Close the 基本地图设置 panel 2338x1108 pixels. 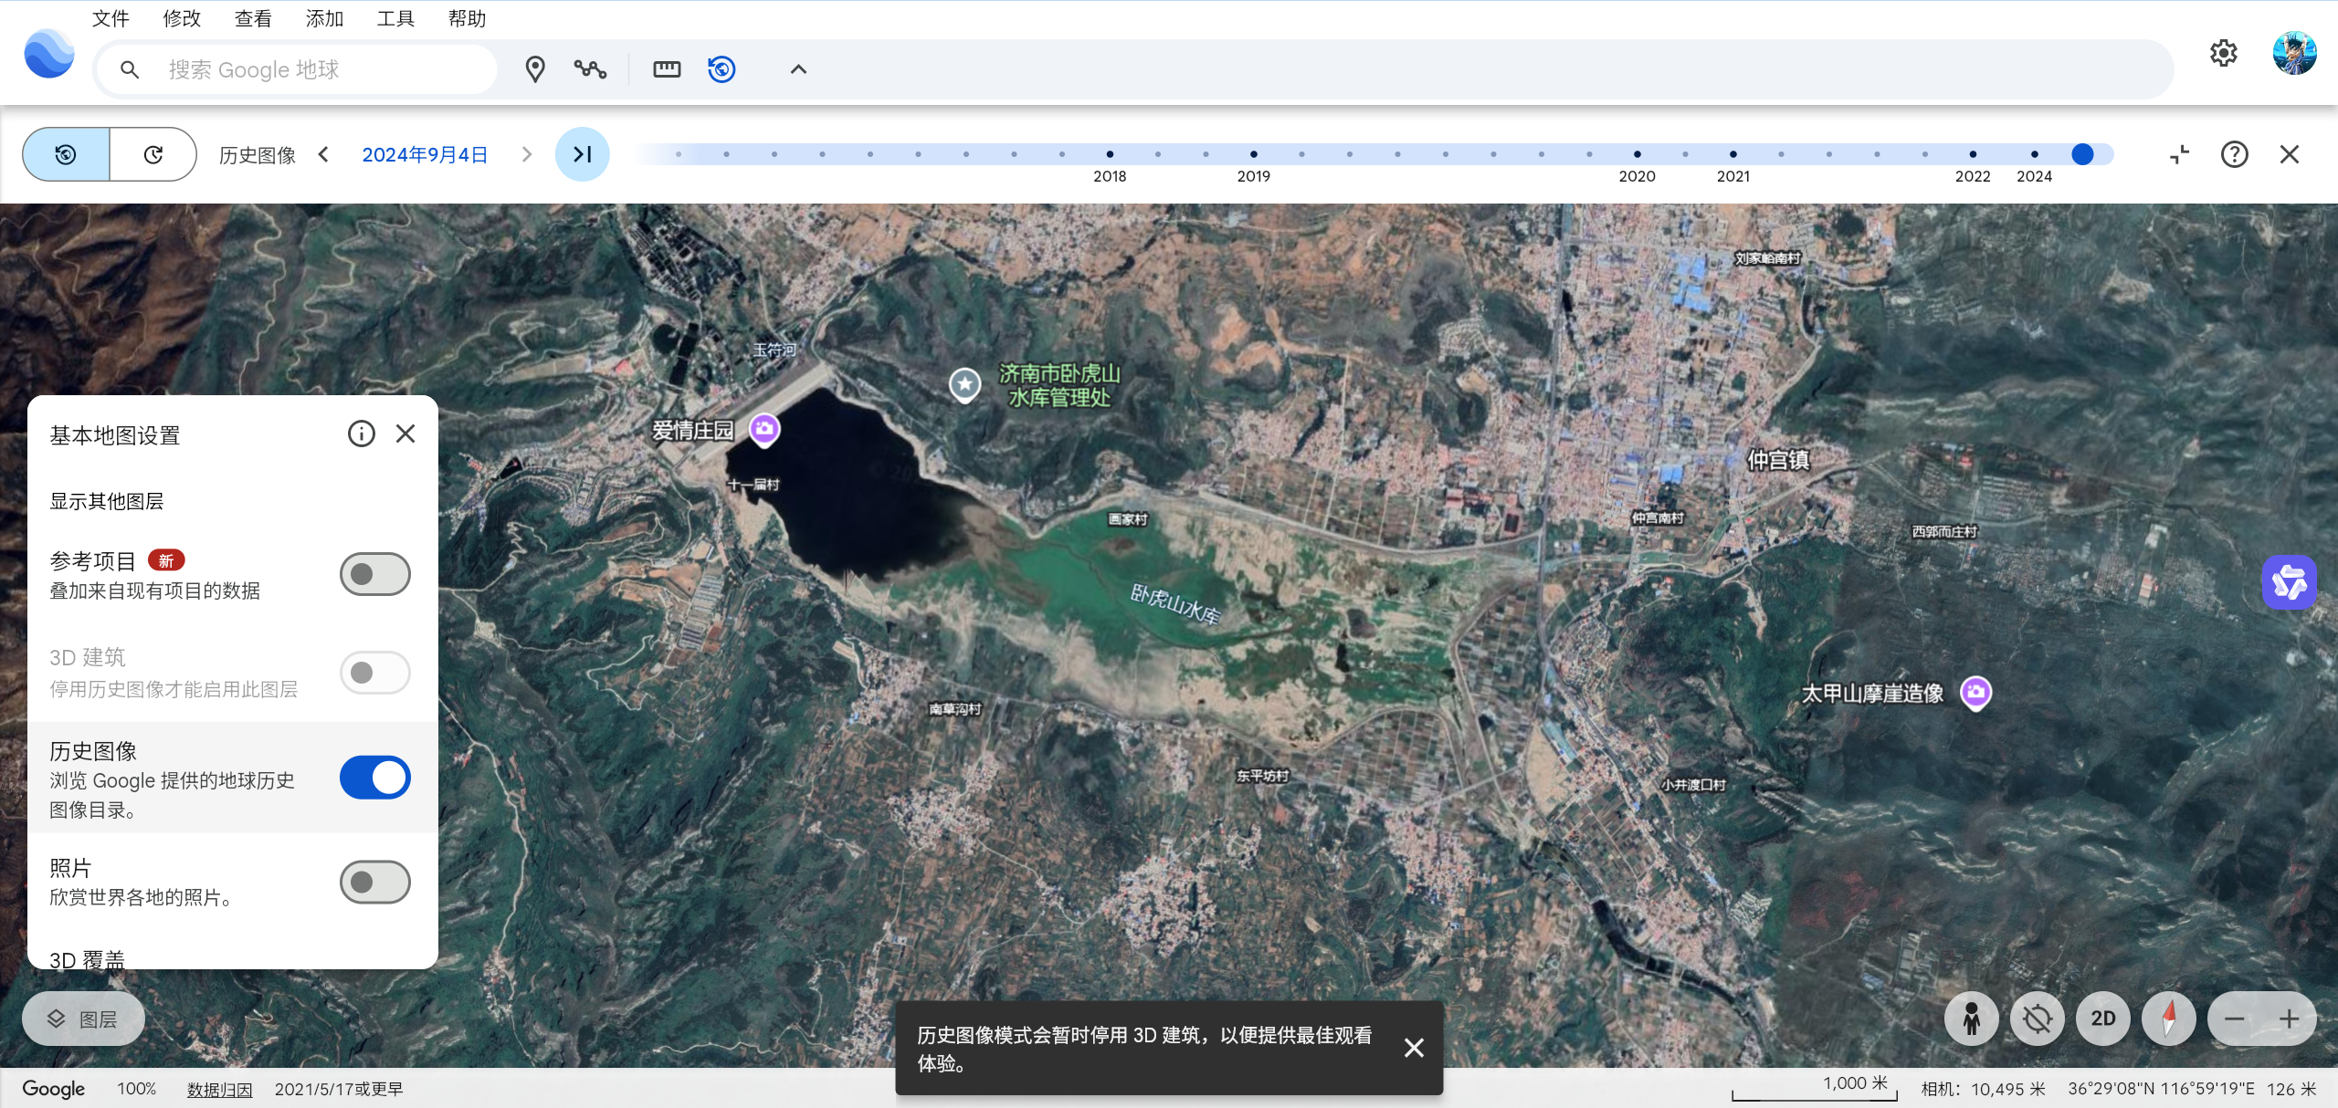[x=405, y=434]
